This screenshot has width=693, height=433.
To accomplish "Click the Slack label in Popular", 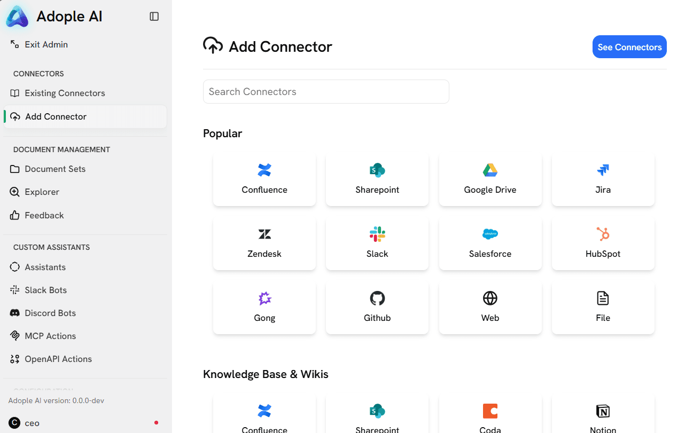I will (x=377, y=254).
